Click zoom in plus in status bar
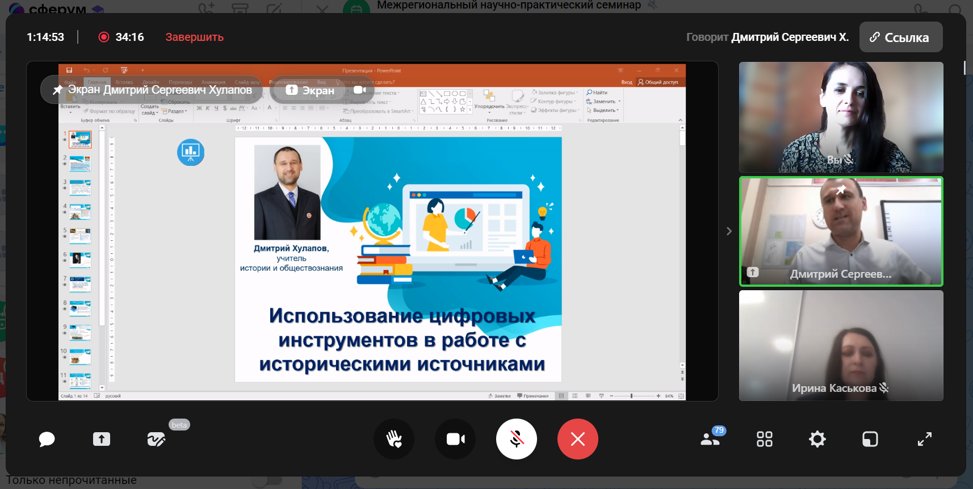This screenshot has width=973, height=489. point(659,396)
